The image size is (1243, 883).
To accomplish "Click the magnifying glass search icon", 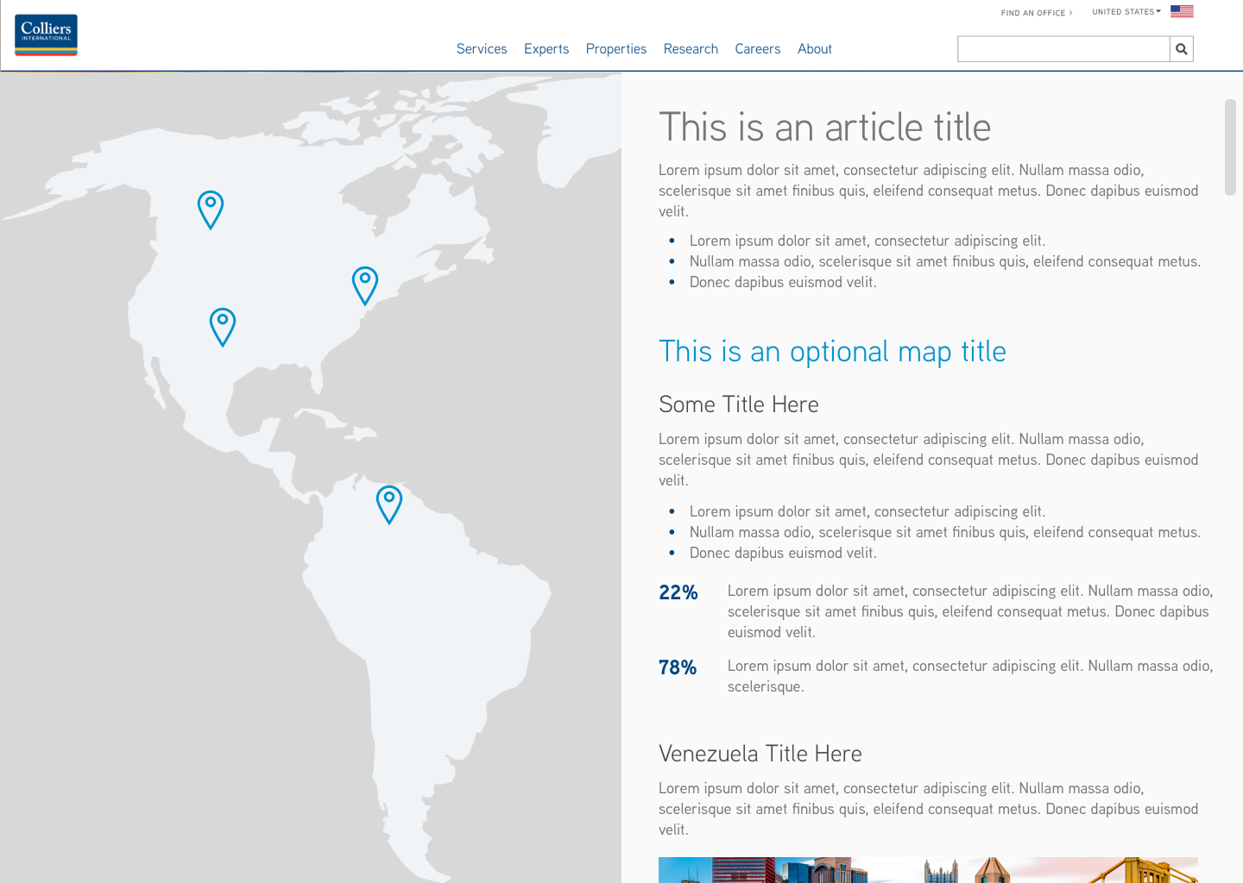I will coord(1182,49).
